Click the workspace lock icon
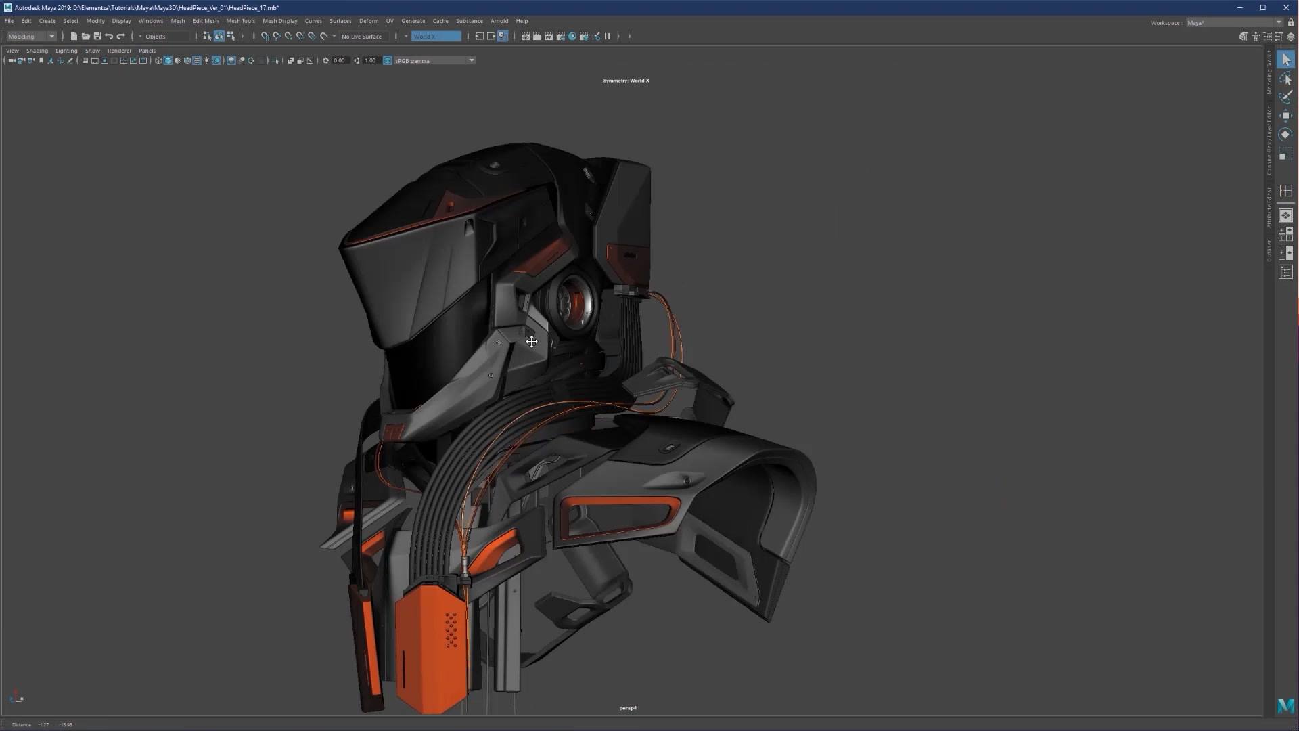 (x=1291, y=22)
